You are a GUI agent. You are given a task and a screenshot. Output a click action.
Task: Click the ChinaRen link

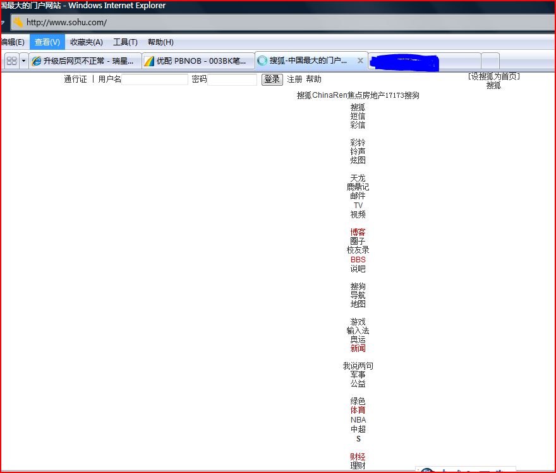tap(330, 95)
